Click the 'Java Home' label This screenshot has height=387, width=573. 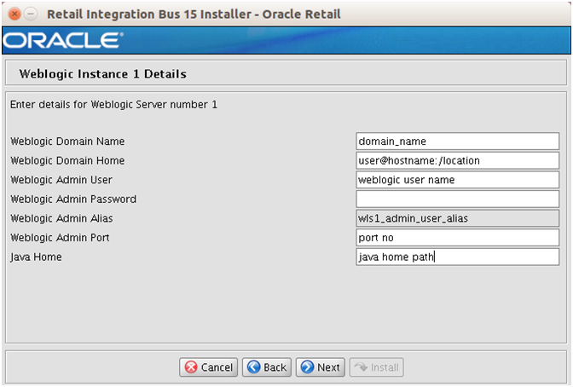(x=36, y=257)
